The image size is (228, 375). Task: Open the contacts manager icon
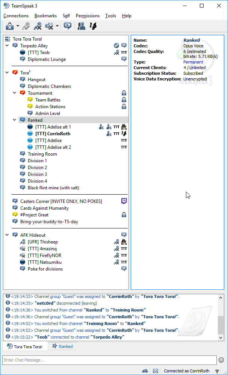(x=82, y=26)
